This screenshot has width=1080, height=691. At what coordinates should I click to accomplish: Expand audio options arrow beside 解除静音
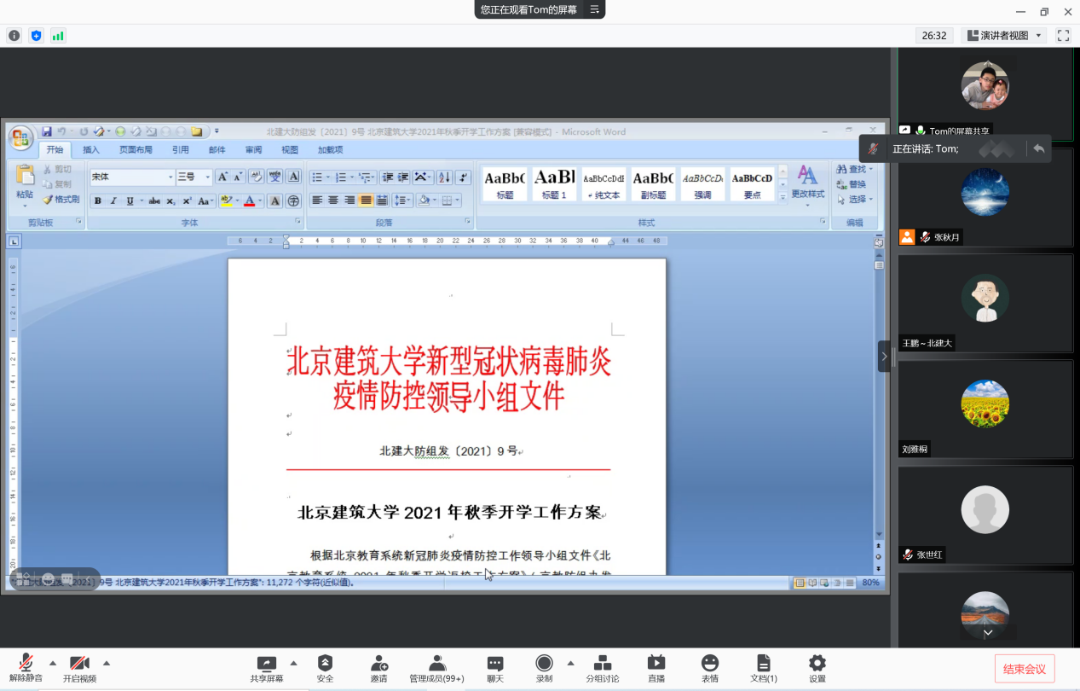pyautogui.click(x=53, y=663)
